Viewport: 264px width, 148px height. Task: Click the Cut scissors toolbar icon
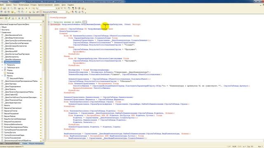coord(8,8)
